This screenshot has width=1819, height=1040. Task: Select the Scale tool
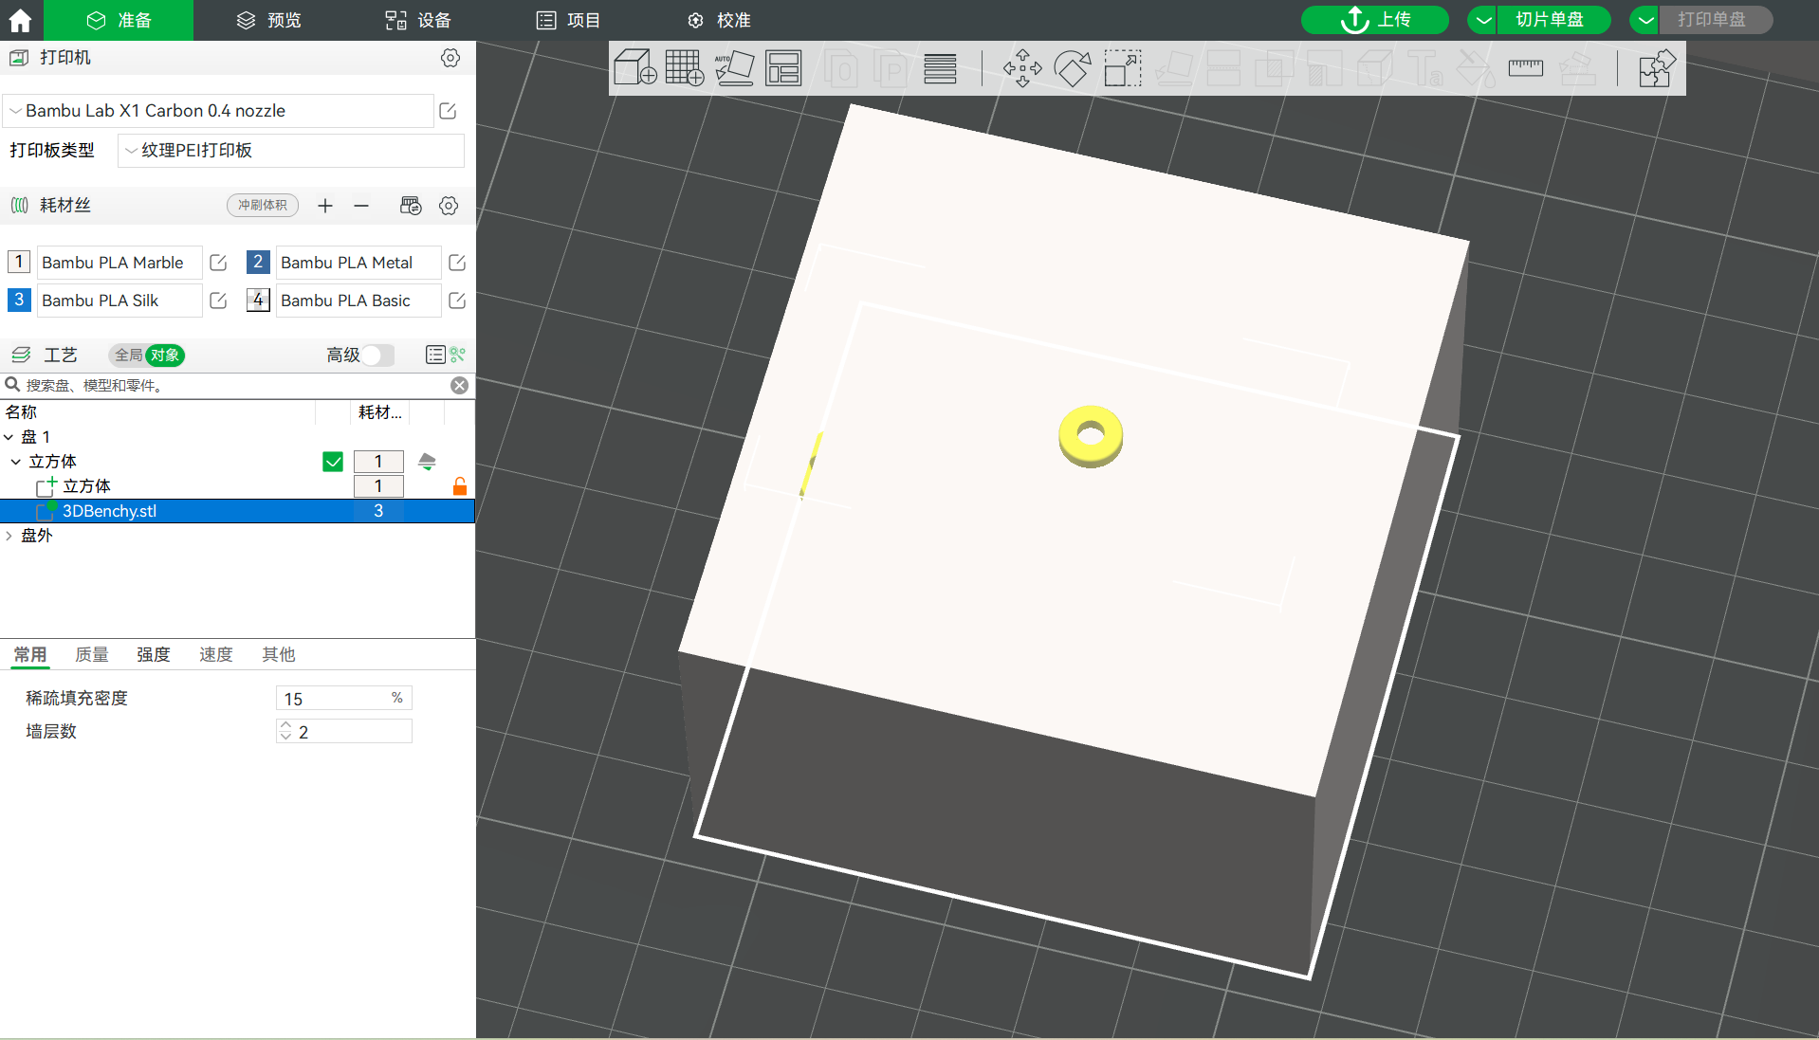coord(1123,68)
